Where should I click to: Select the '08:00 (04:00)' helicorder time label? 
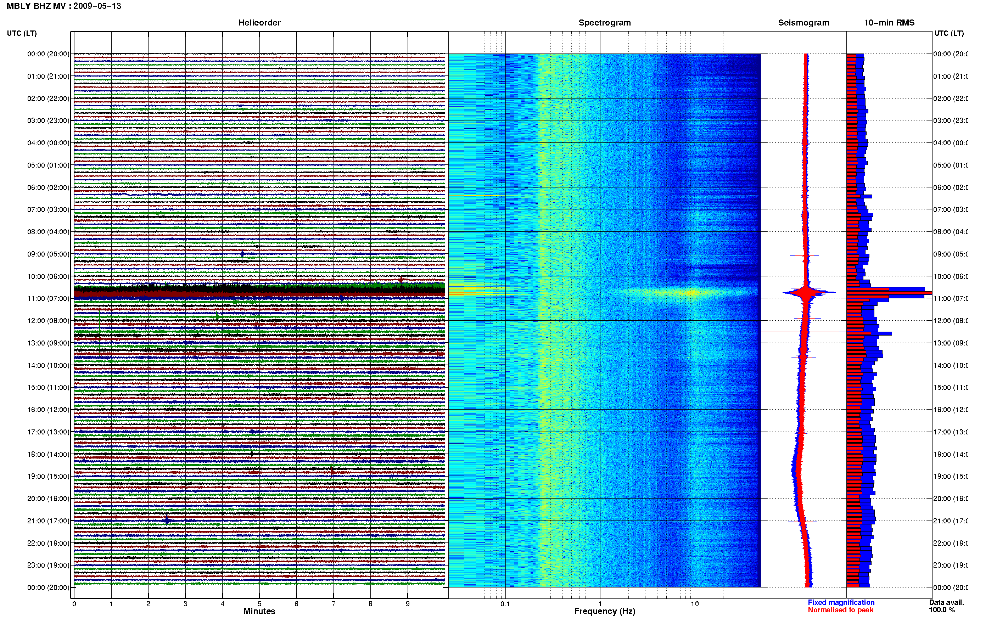[48, 232]
